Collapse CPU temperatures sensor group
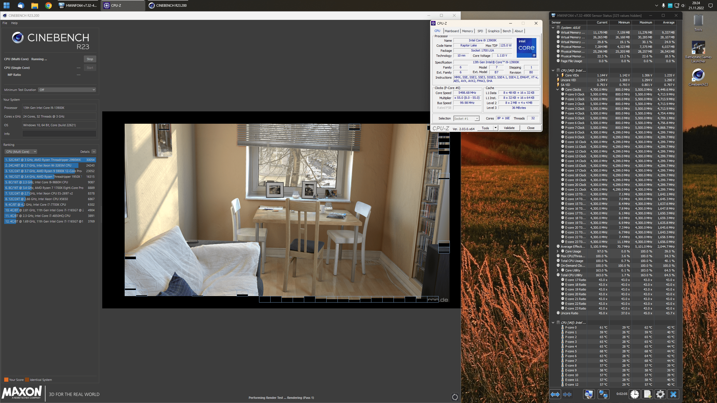717x403 pixels. pos(553,323)
